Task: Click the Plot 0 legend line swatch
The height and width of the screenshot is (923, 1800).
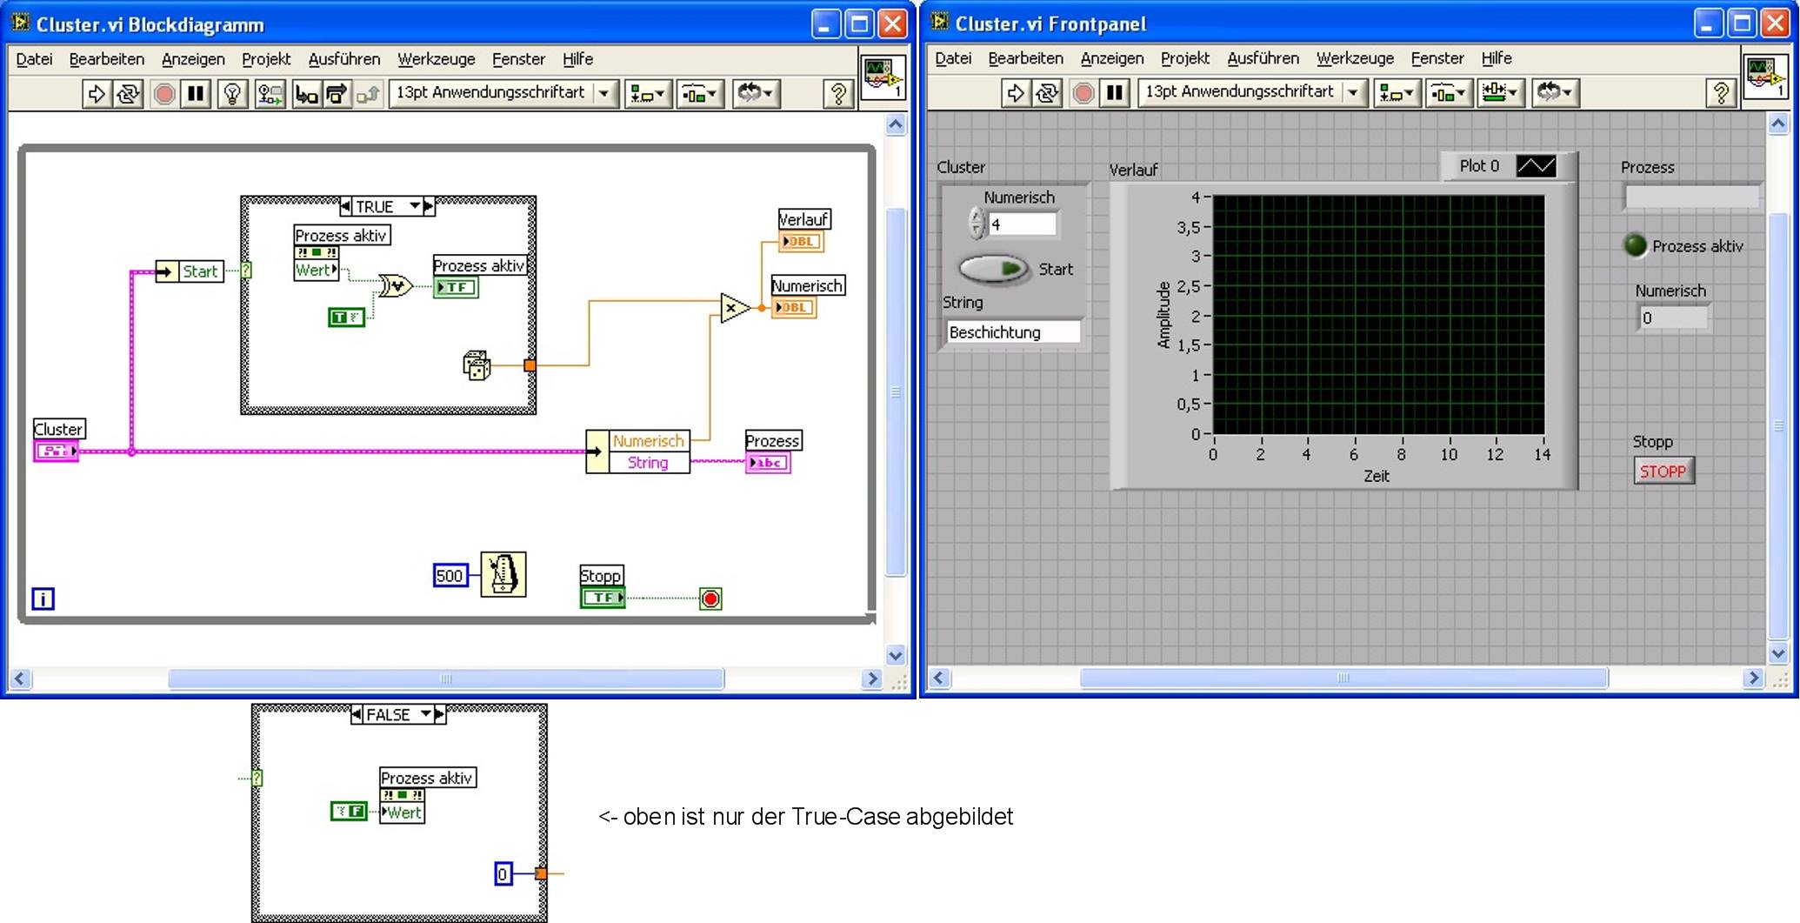Action: click(1536, 165)
